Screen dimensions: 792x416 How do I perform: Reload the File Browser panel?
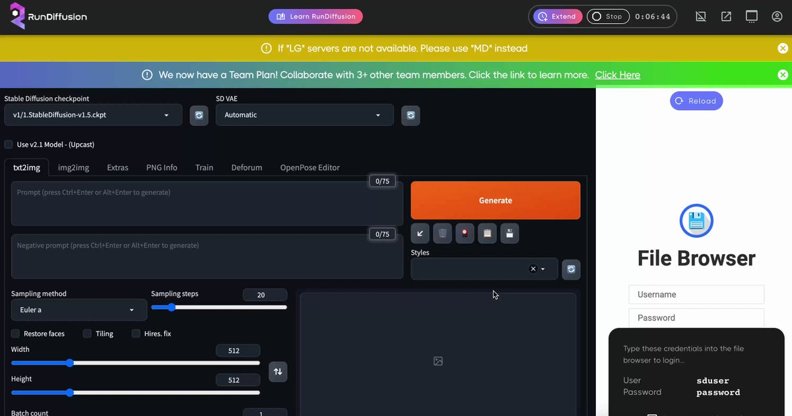(696, 101)
